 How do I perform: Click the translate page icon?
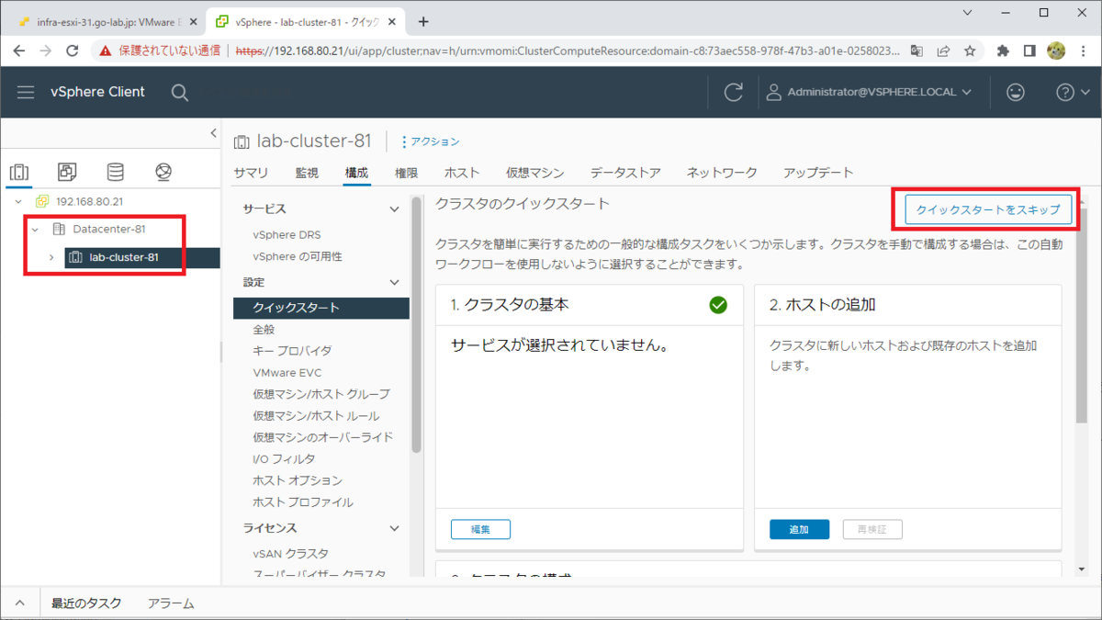(x=916, y=51)
